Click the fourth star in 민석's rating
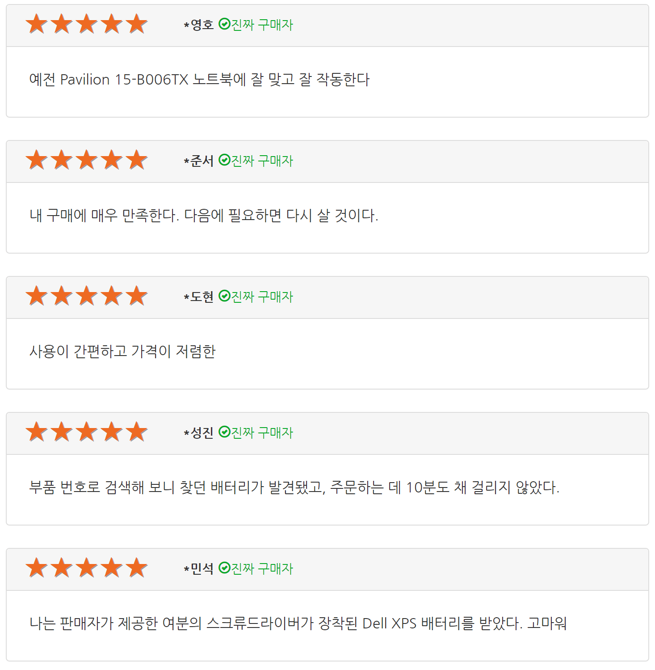The image size is (655, 670). point(112,568)
